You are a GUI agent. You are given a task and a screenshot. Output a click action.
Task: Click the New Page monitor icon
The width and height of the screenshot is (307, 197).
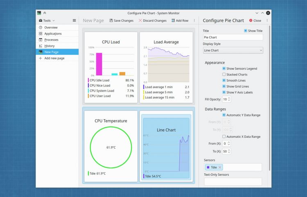pyautogui.click(x=41, y=52)
